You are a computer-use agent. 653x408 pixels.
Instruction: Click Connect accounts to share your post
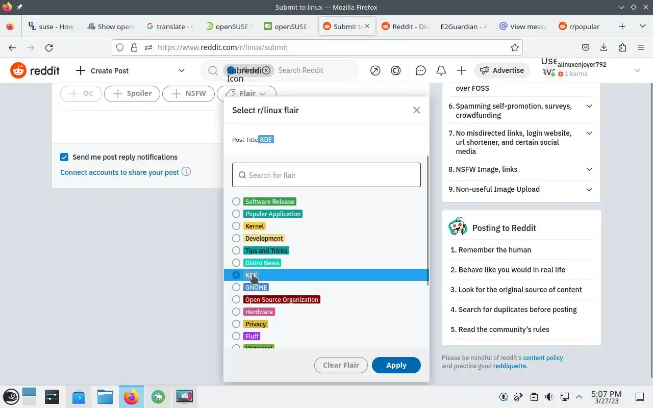[119, 172]
